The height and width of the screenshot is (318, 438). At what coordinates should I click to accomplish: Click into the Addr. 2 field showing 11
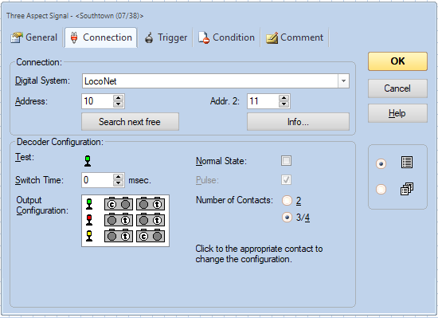tap(263, 101)
